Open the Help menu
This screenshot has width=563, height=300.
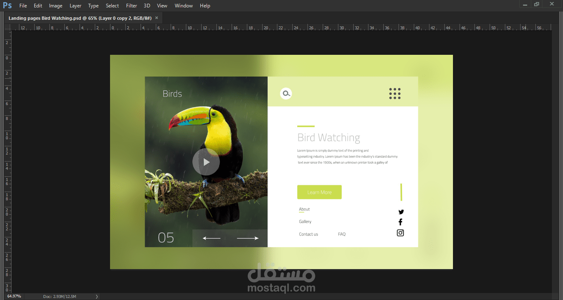pos(205,6)
